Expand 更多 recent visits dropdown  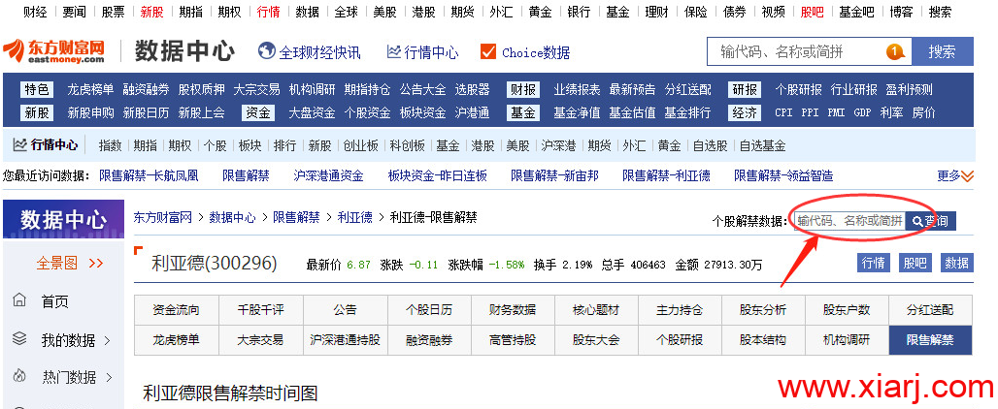click(x=955, y=176)
